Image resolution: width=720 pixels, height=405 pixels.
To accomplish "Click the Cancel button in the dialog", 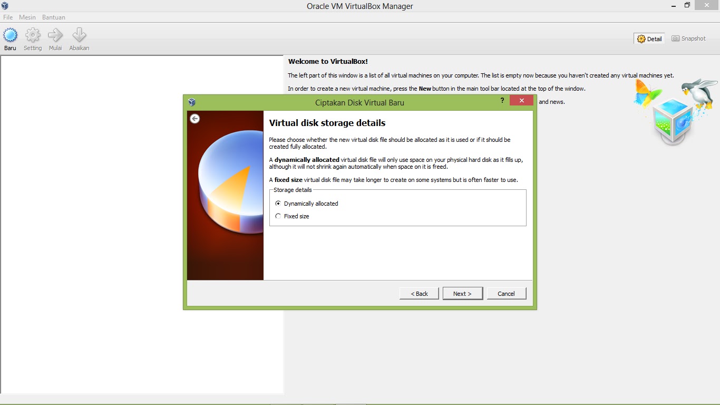I will pyautogui.click(x=506, y=294).
